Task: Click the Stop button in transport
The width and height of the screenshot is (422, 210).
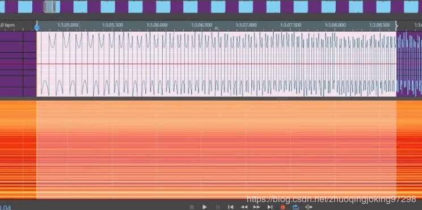Action: 192,207
